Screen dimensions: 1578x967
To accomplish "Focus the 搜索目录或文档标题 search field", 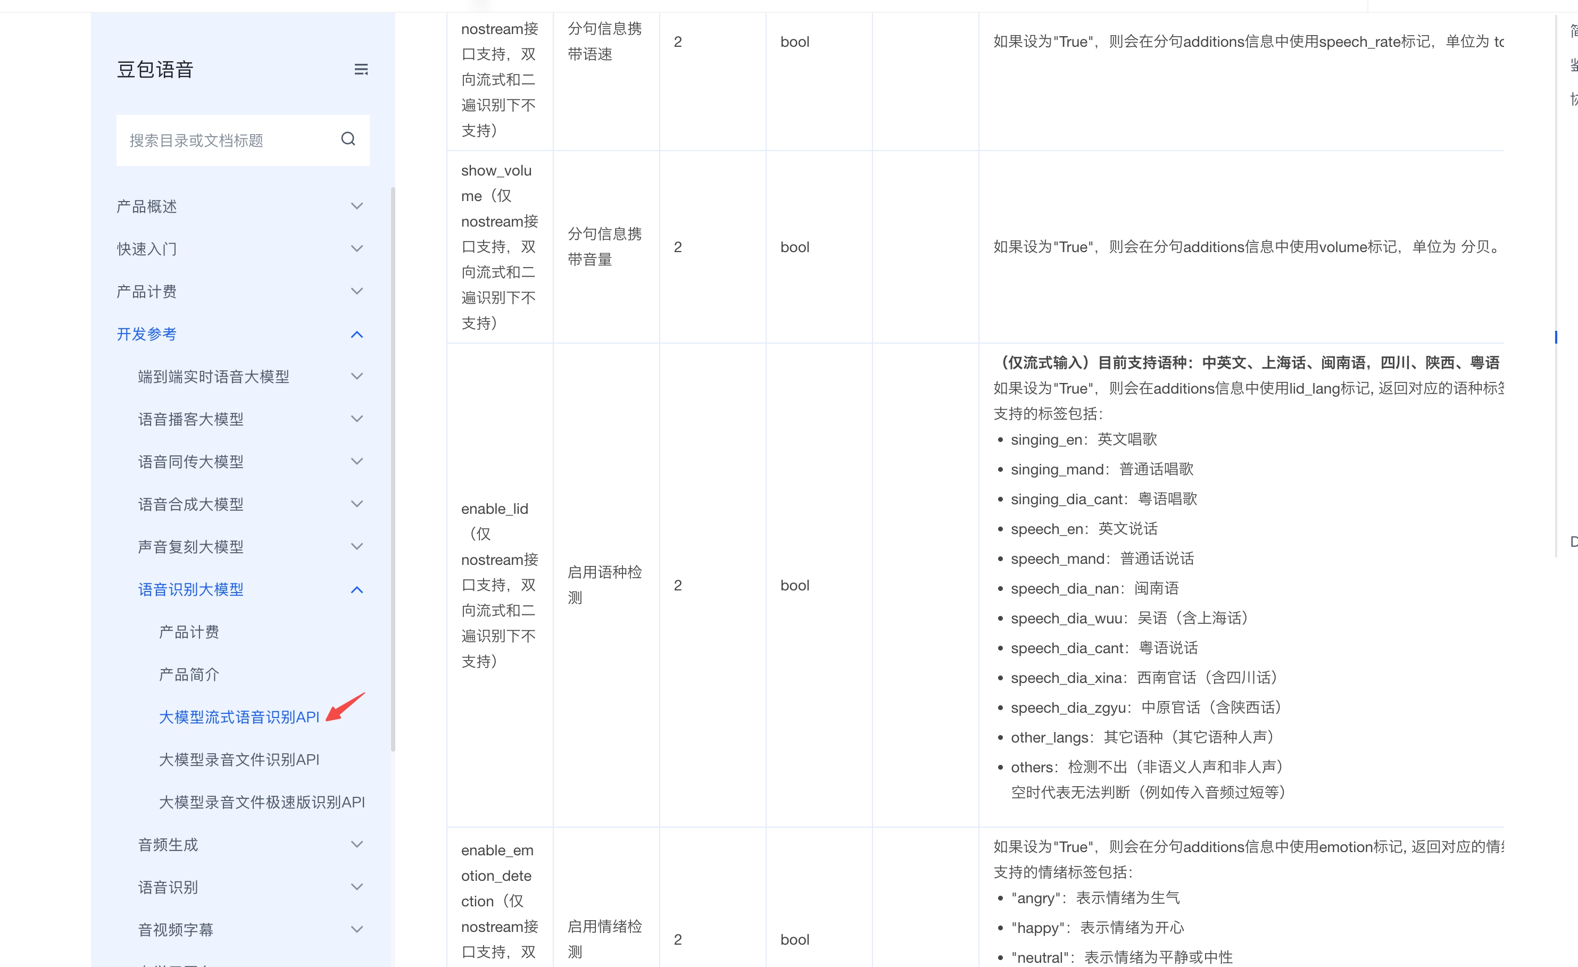I will (243, 140).
